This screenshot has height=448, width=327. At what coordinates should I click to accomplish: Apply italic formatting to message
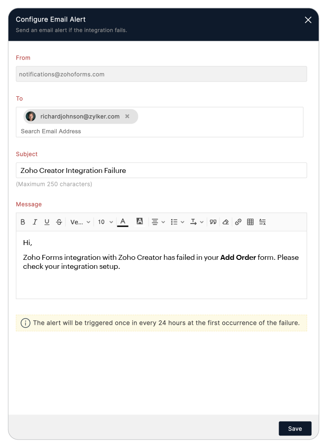[x=35, y=222]
